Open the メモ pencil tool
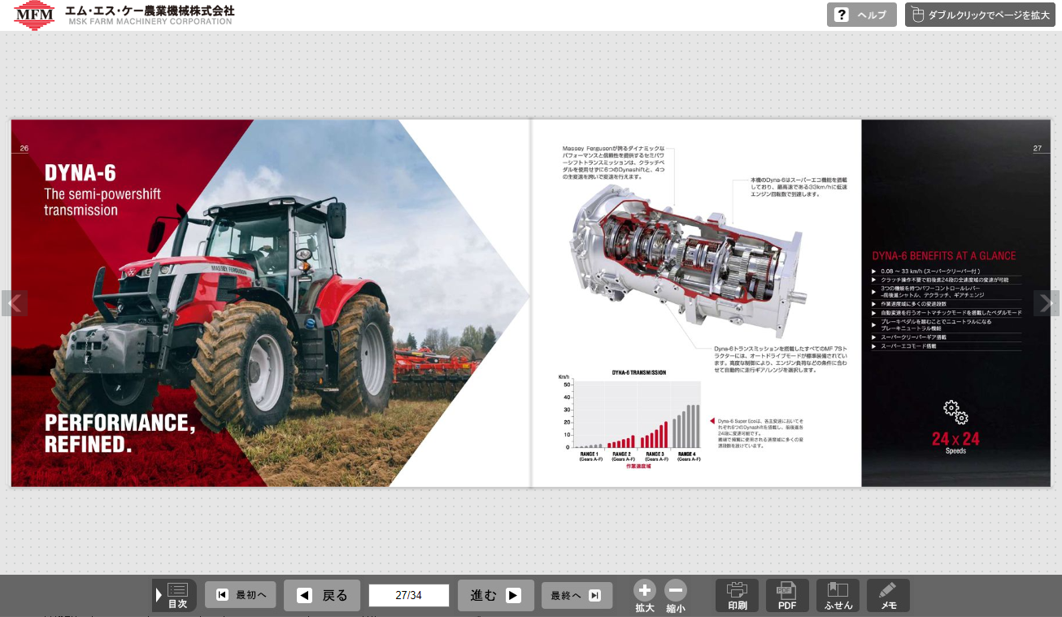The height and width of the screenshot is (617, 1062). tap(888, 596)
